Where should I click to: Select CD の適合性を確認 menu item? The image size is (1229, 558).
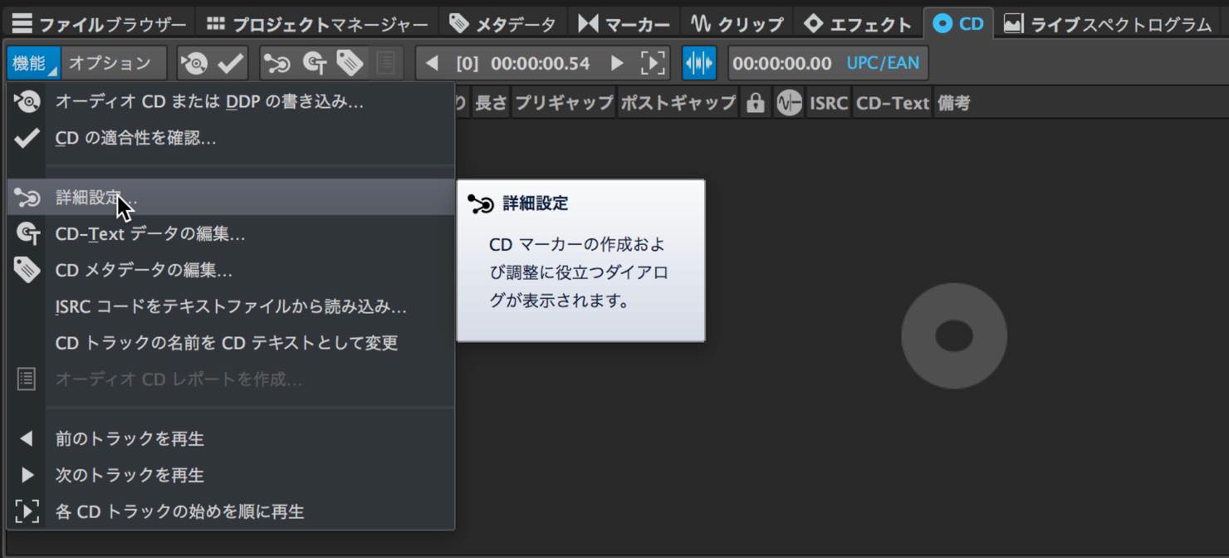coord(231,139)
